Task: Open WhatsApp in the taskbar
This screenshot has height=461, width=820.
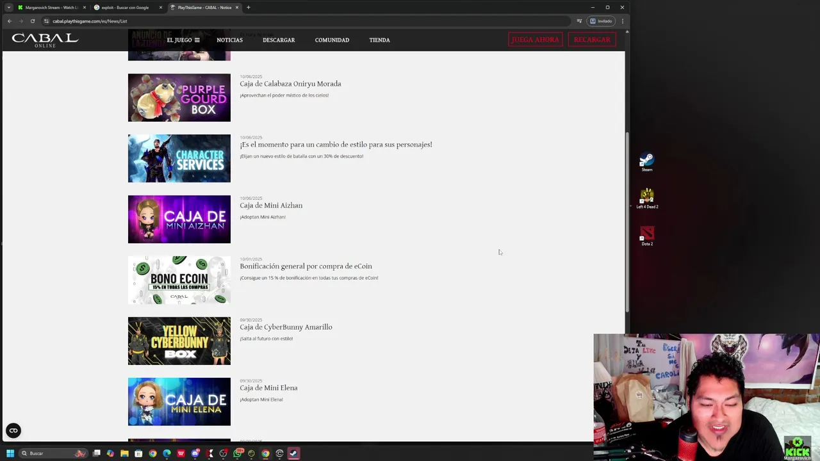Action: point(238,453)
